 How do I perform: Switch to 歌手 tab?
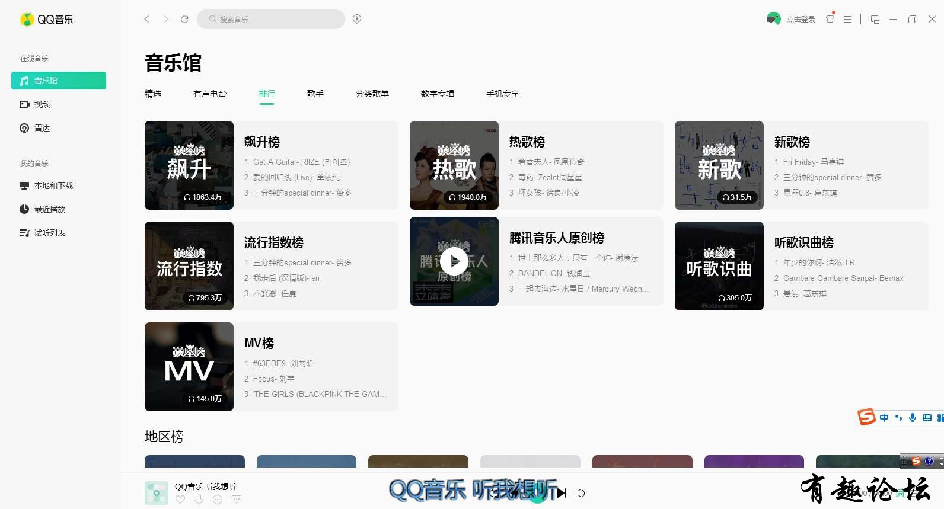(x=315, y=94)
